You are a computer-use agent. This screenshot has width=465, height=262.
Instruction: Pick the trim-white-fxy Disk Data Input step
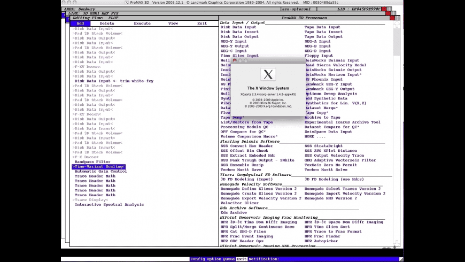coord(114,81)
